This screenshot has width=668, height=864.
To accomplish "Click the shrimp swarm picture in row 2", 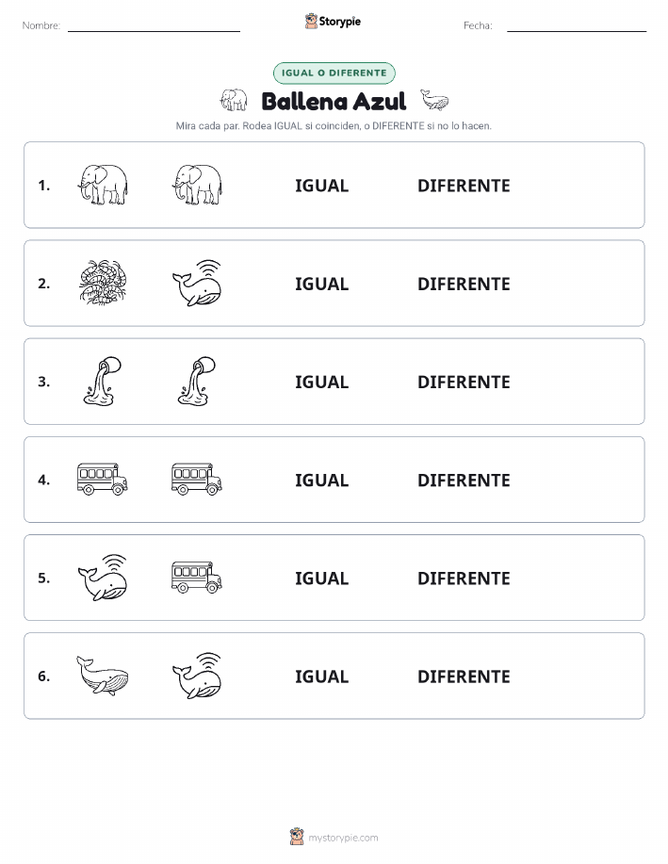I will (x=103, y=283).
